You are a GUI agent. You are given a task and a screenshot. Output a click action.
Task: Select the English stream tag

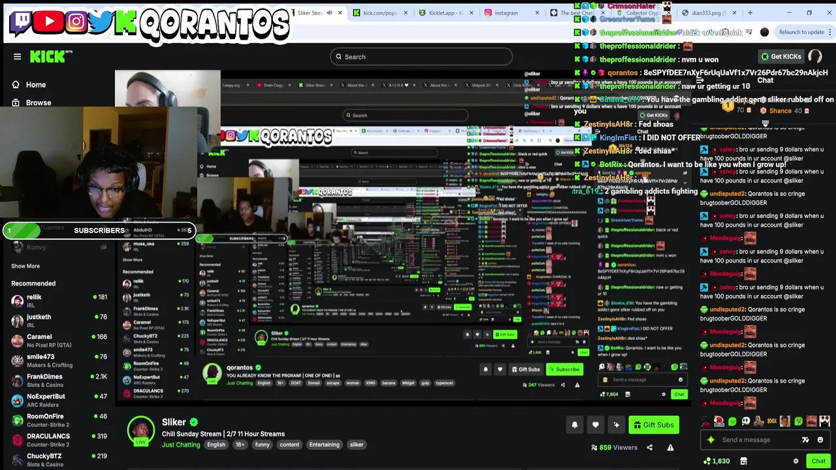[x=216, y=445]
